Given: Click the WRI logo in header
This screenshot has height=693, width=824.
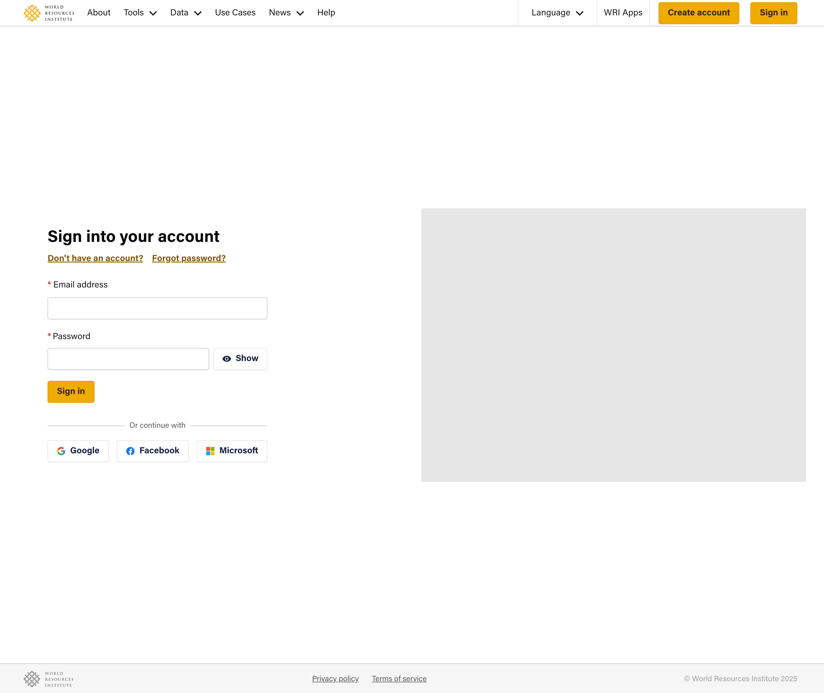Looking at the screenshot, I should click(x=48, y=13).
